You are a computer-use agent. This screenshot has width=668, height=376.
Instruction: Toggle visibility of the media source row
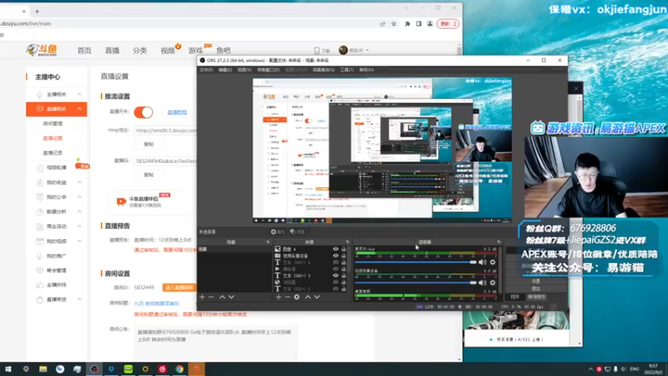[x=336, y=269]
